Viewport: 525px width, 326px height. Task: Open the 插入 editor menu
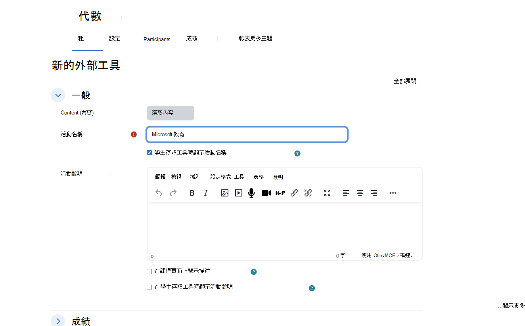195,177
